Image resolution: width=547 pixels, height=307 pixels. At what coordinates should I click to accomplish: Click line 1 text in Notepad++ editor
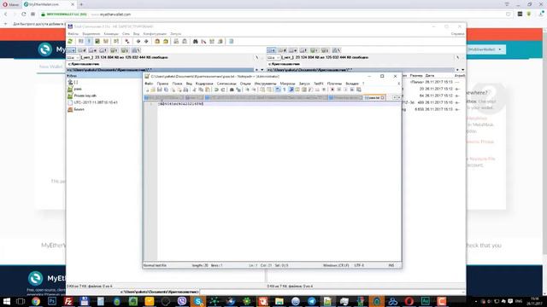pyautogui.click(x=181, y=104)
